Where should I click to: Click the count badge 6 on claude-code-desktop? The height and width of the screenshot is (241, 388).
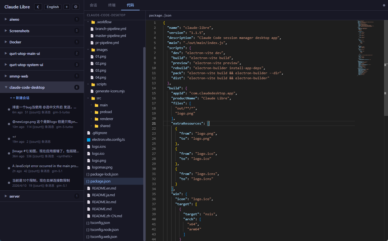(77, 87)
